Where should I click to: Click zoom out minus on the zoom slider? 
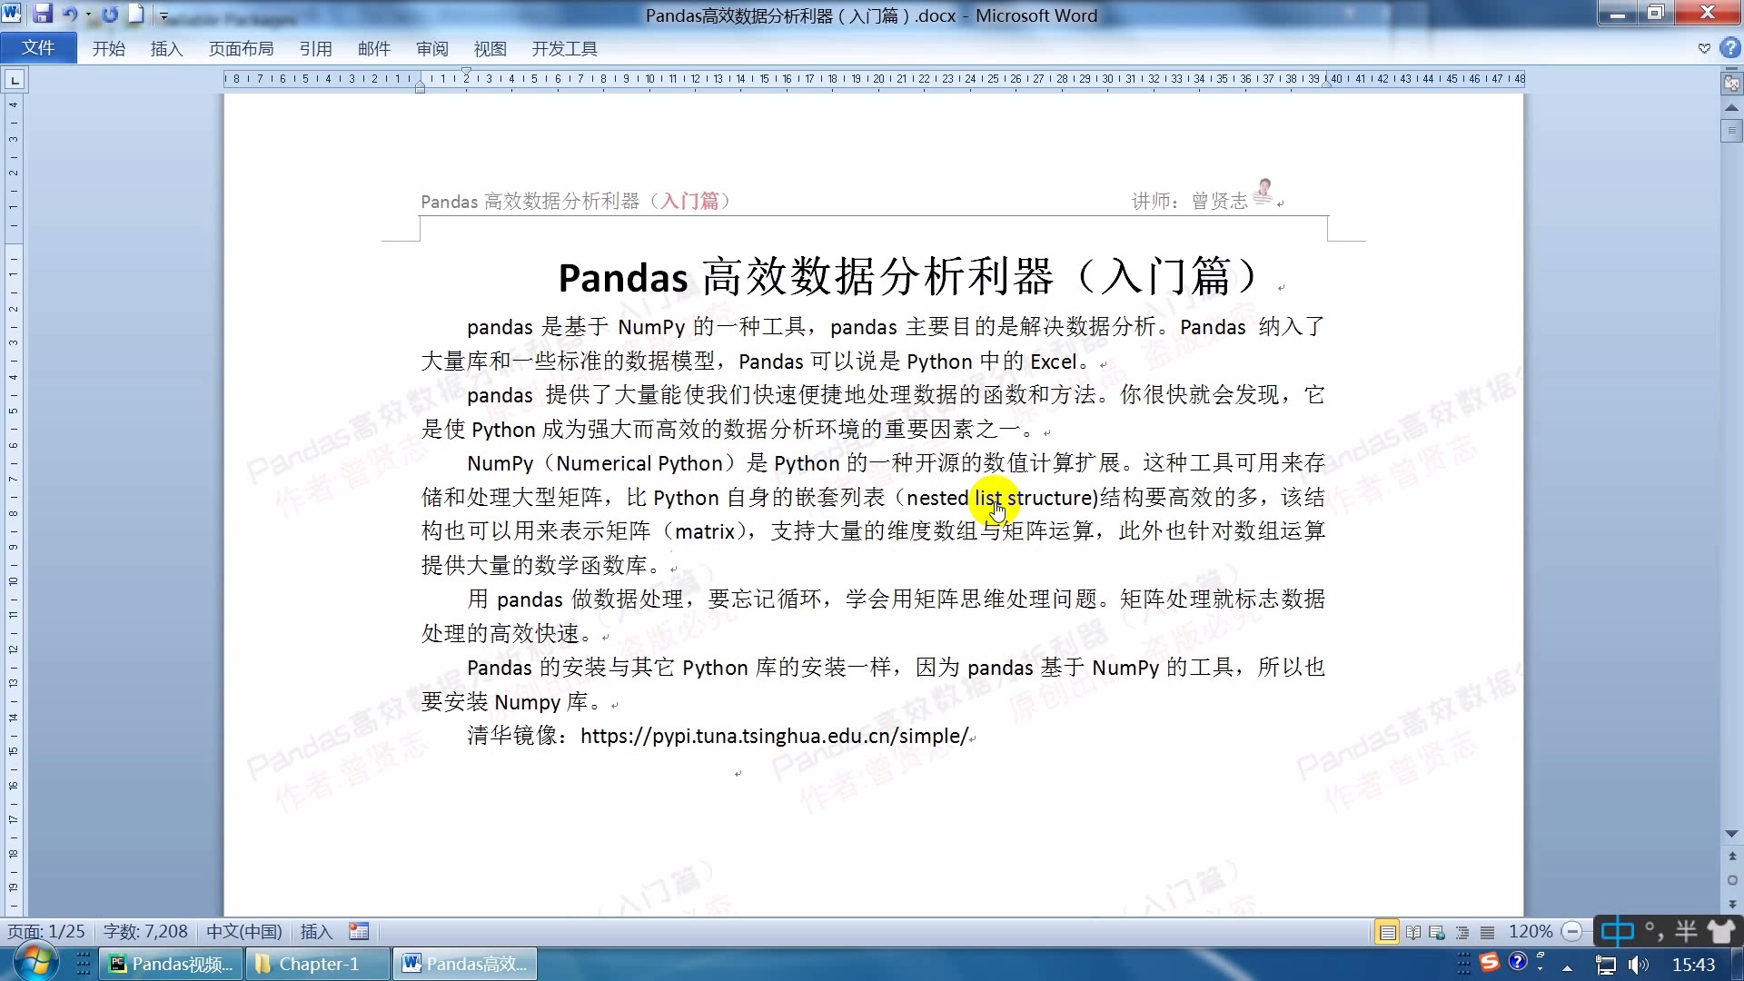click(1572, 931)
